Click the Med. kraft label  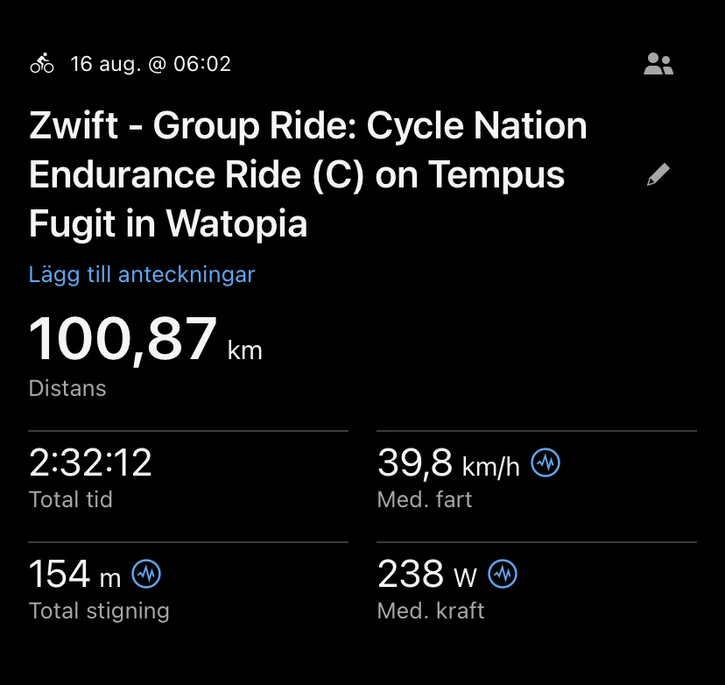(x=431, y=611)
